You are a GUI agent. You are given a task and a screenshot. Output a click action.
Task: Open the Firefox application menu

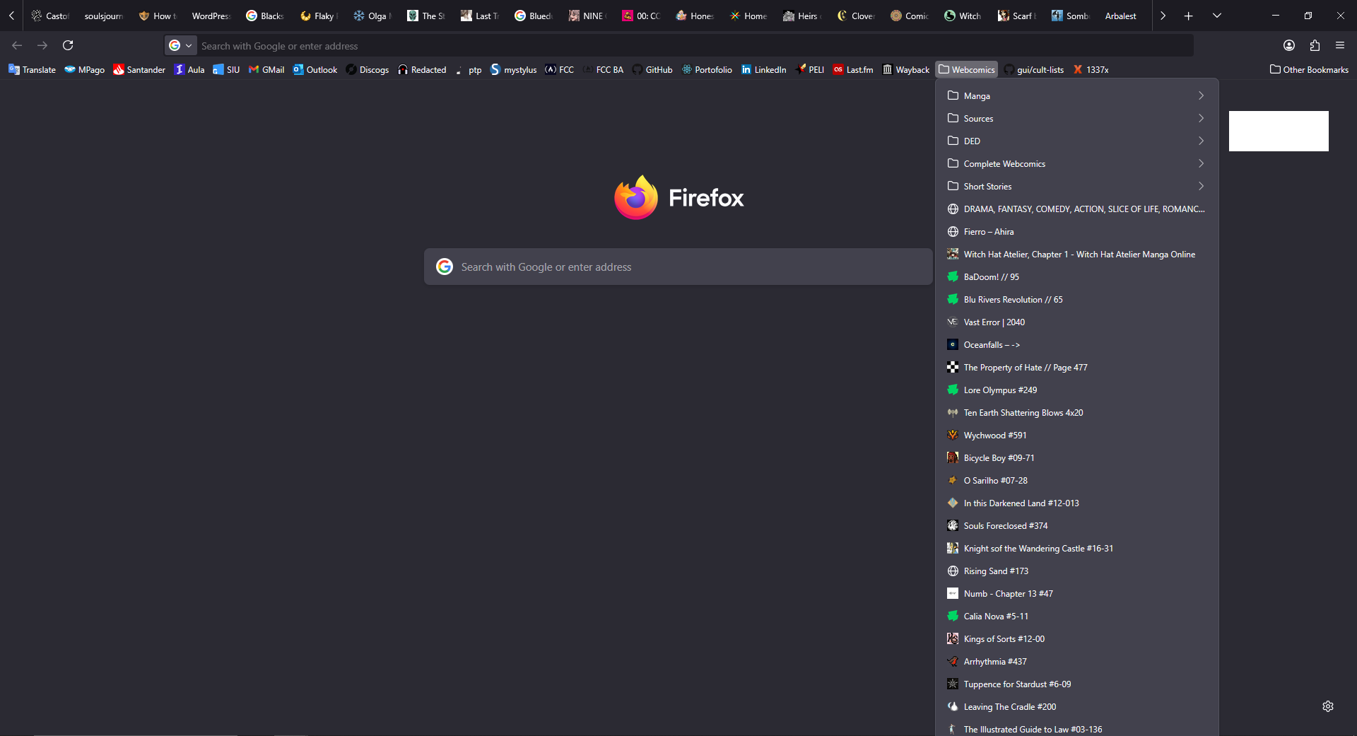[1340, 45]
